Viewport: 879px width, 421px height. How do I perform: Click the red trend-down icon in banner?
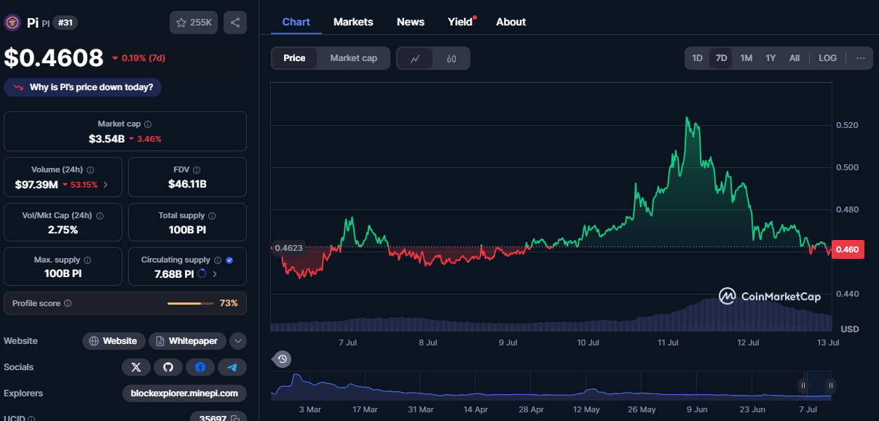point(18,87)
